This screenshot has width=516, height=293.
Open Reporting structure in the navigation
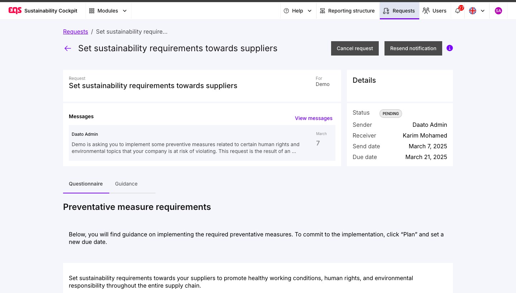pyautogui.click(x=347, y=11)
